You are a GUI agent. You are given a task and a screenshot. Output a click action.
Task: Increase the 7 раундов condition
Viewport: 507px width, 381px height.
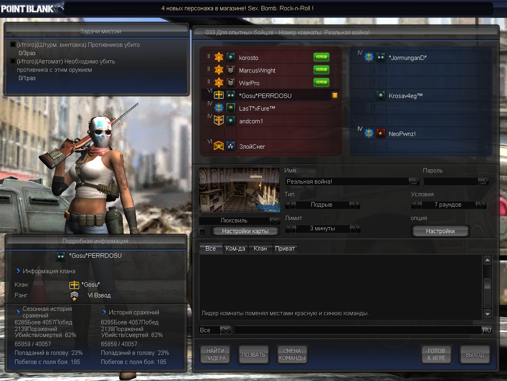tap(481, 205)
